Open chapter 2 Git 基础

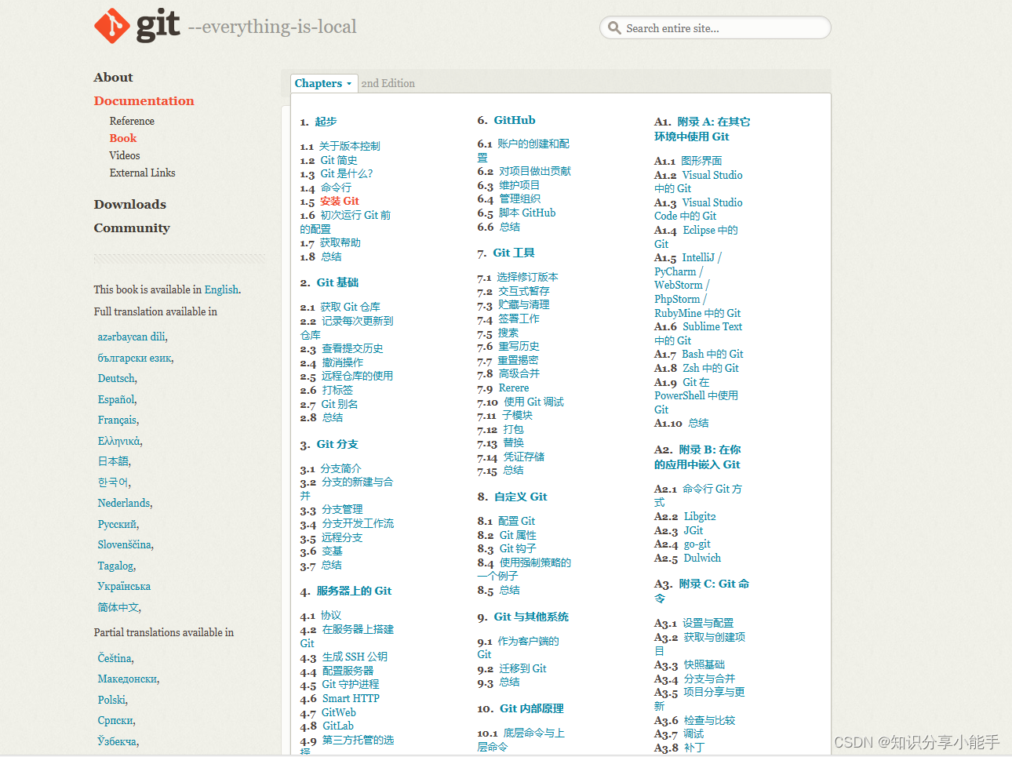pyautogui.click(x=337, y=282)
